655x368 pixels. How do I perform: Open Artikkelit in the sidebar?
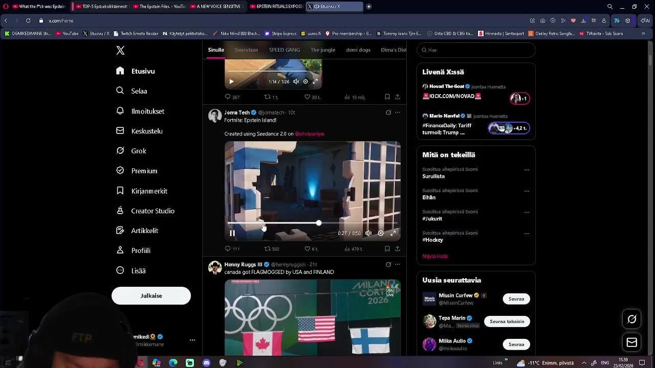click(x=137, y=231)
